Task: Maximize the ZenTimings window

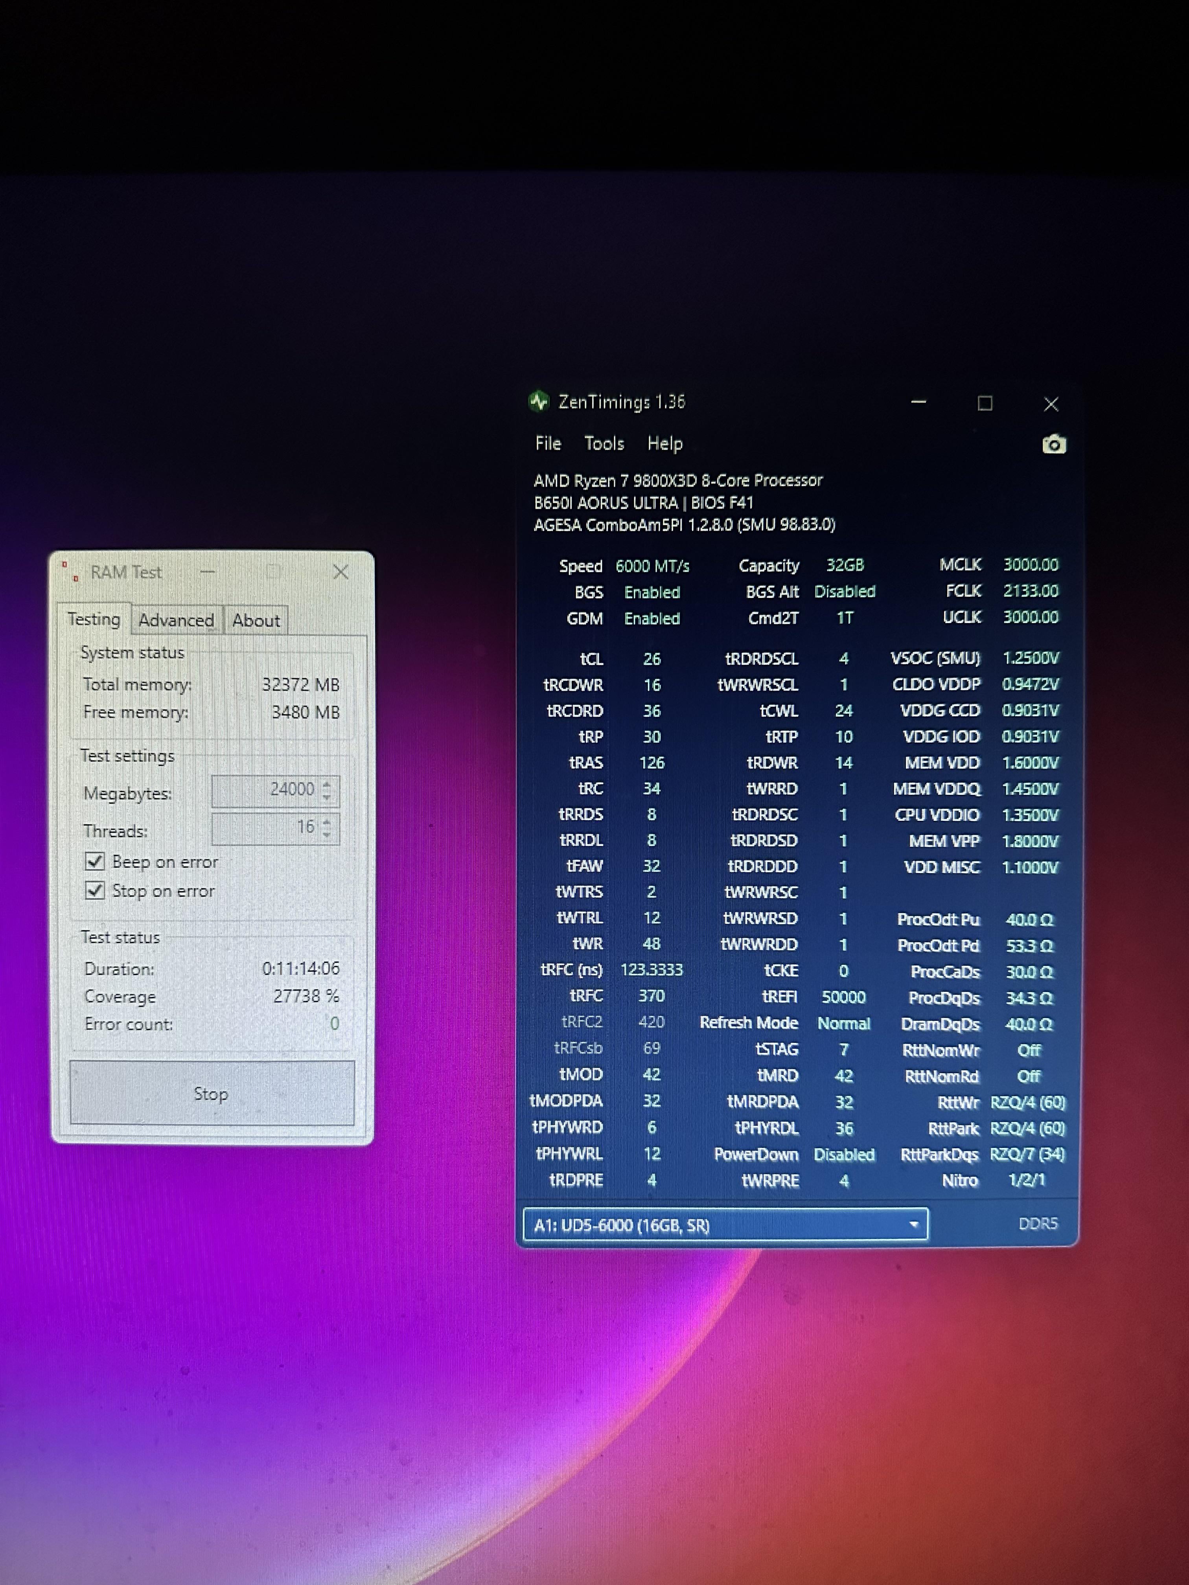Action: click(985, 403)
